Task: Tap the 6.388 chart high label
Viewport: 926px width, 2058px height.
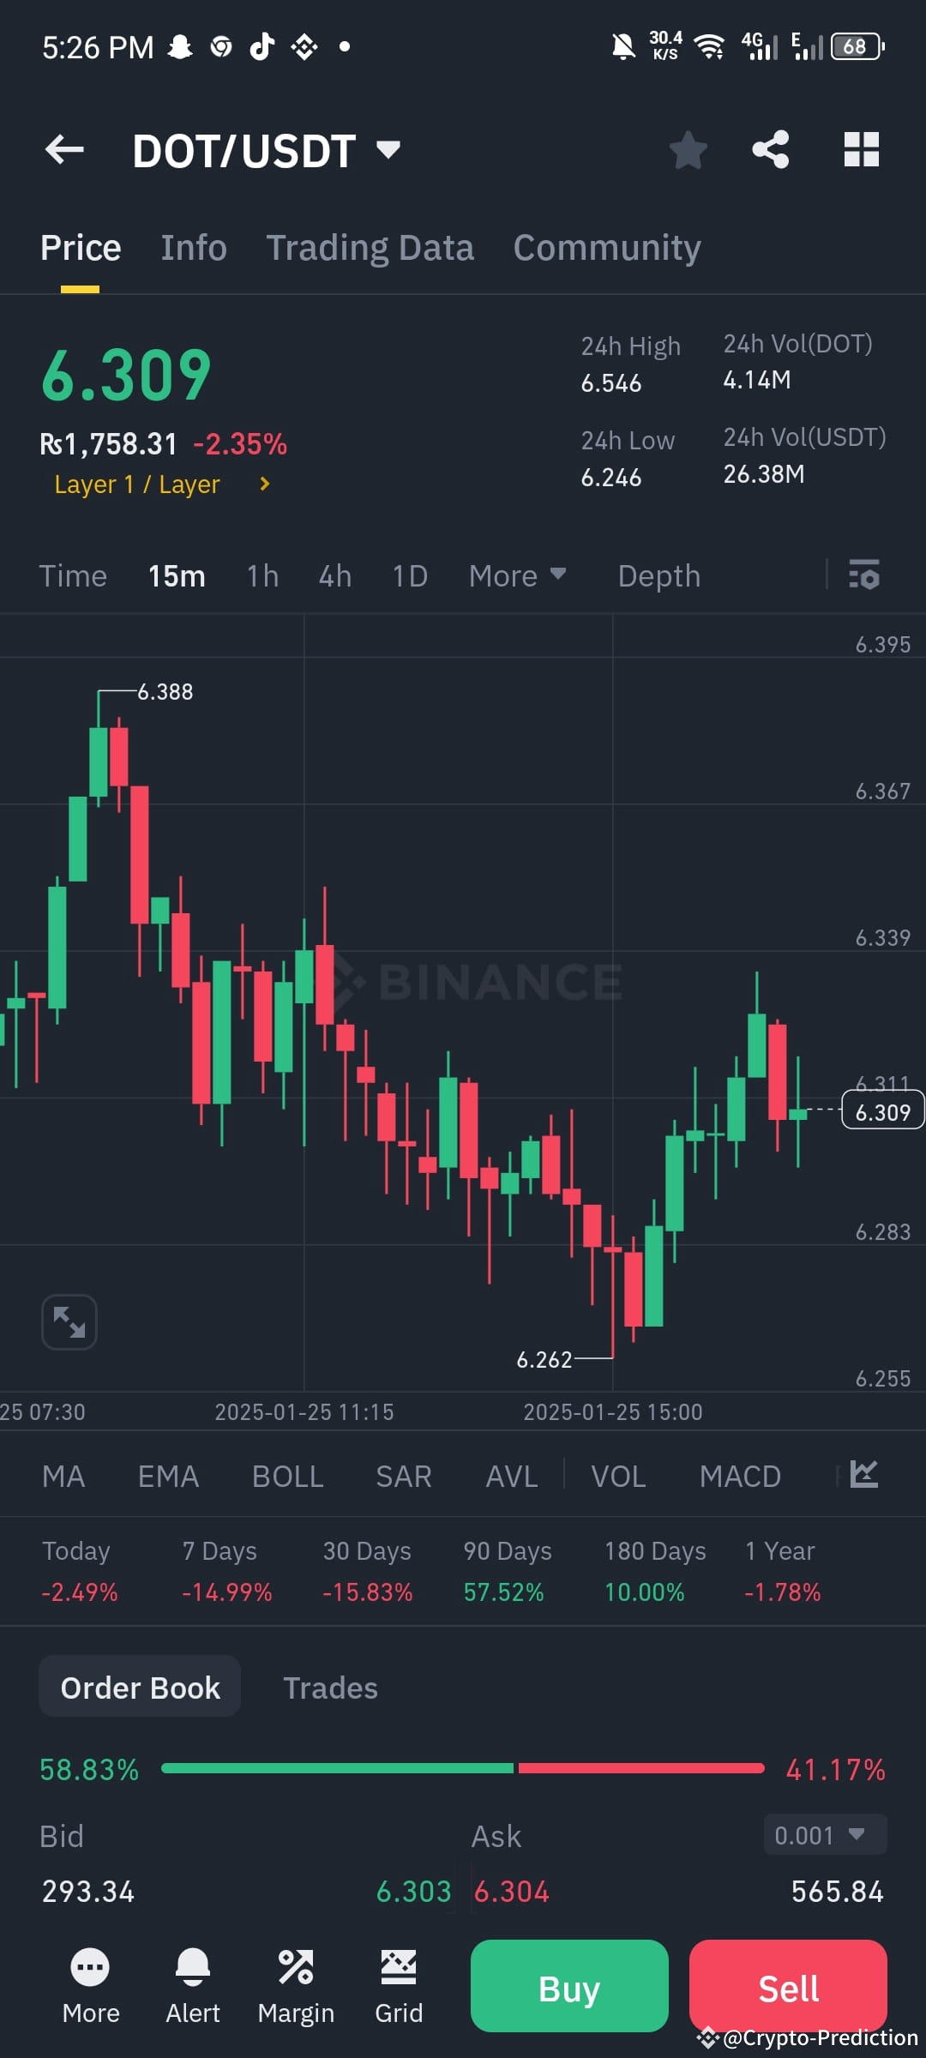Action: coord(165,691)
